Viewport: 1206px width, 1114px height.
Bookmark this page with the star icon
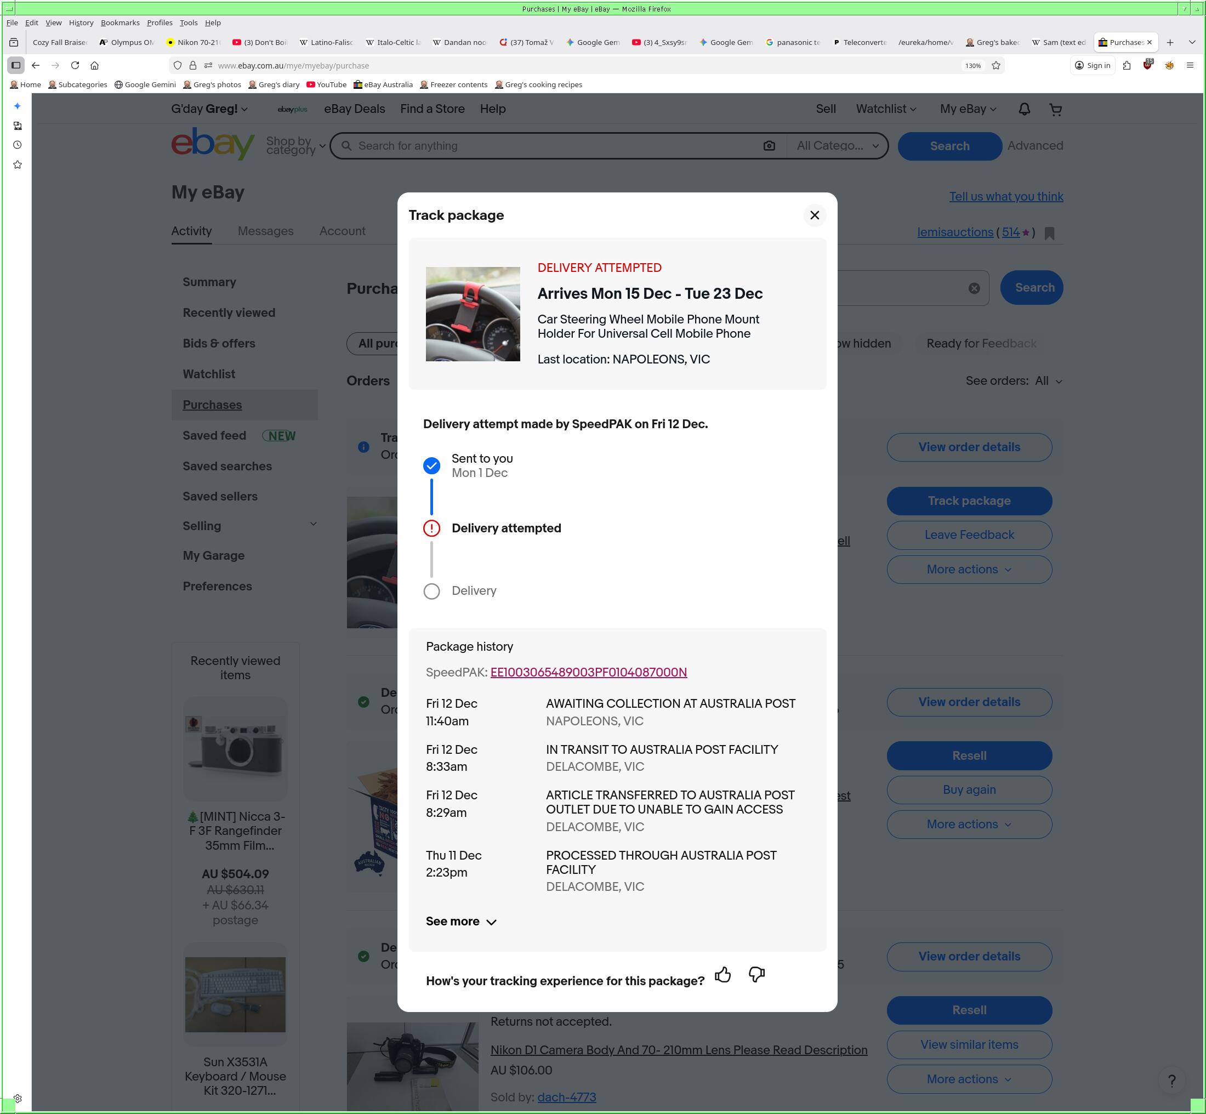(995, 65)
